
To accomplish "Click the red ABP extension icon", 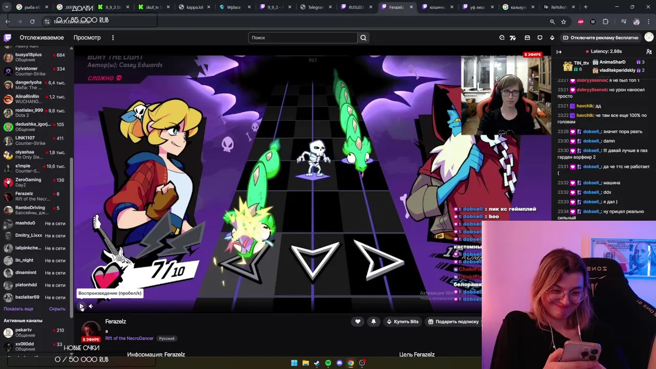I will 581,22.
